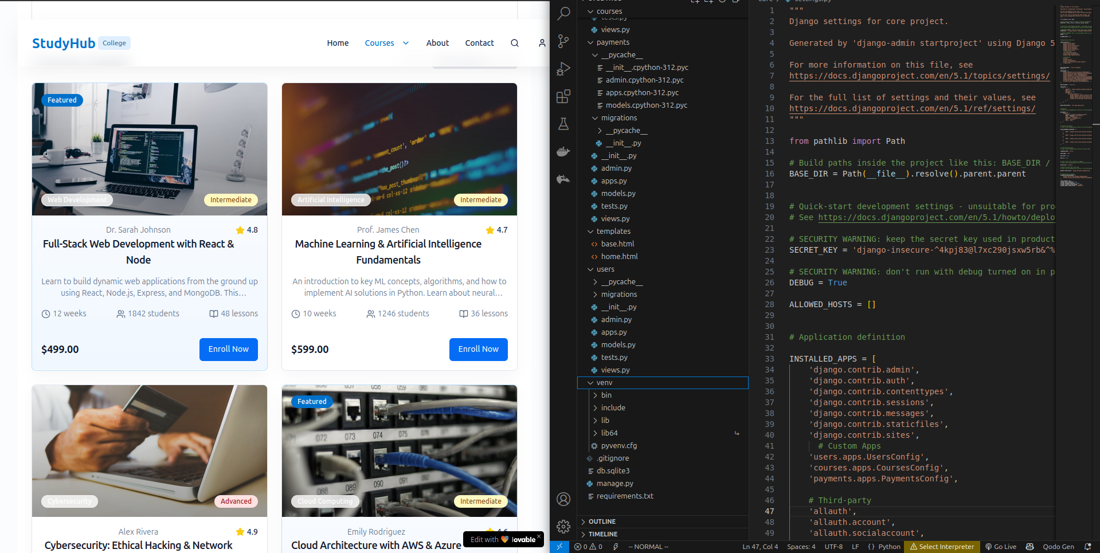
Task: Click docs topics/settings URL in editor
Action: (919, 76)
